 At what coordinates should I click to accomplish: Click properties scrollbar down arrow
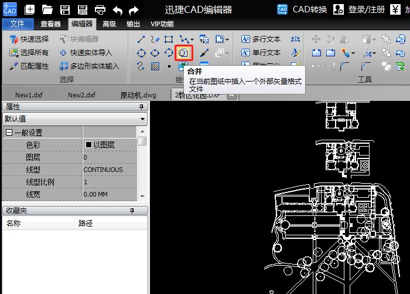point(142,196)
